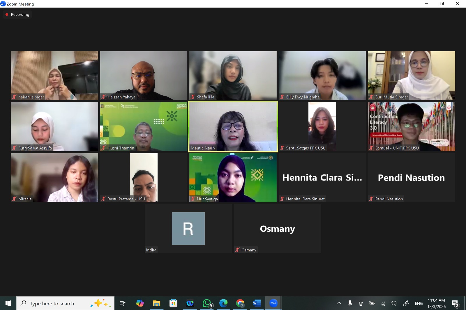466x310 pixels.
Task: Open Microsoft Store taskbar icon
Action: tap(173, 303)
